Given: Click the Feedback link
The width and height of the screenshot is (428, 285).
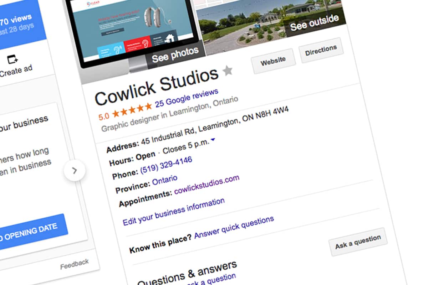Looking at the screenshot, I should click(74, 264).
